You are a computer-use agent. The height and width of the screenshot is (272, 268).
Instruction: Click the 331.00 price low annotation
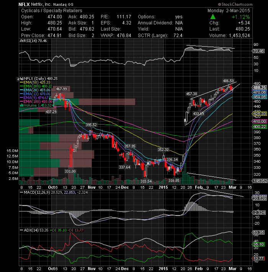[70, 171]
